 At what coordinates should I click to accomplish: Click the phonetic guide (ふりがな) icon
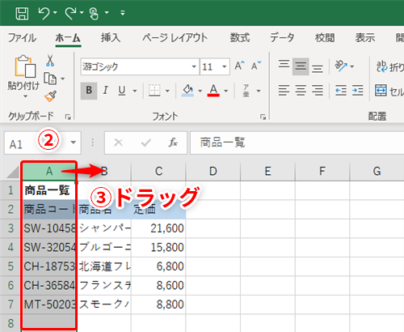tap(246, 91)
